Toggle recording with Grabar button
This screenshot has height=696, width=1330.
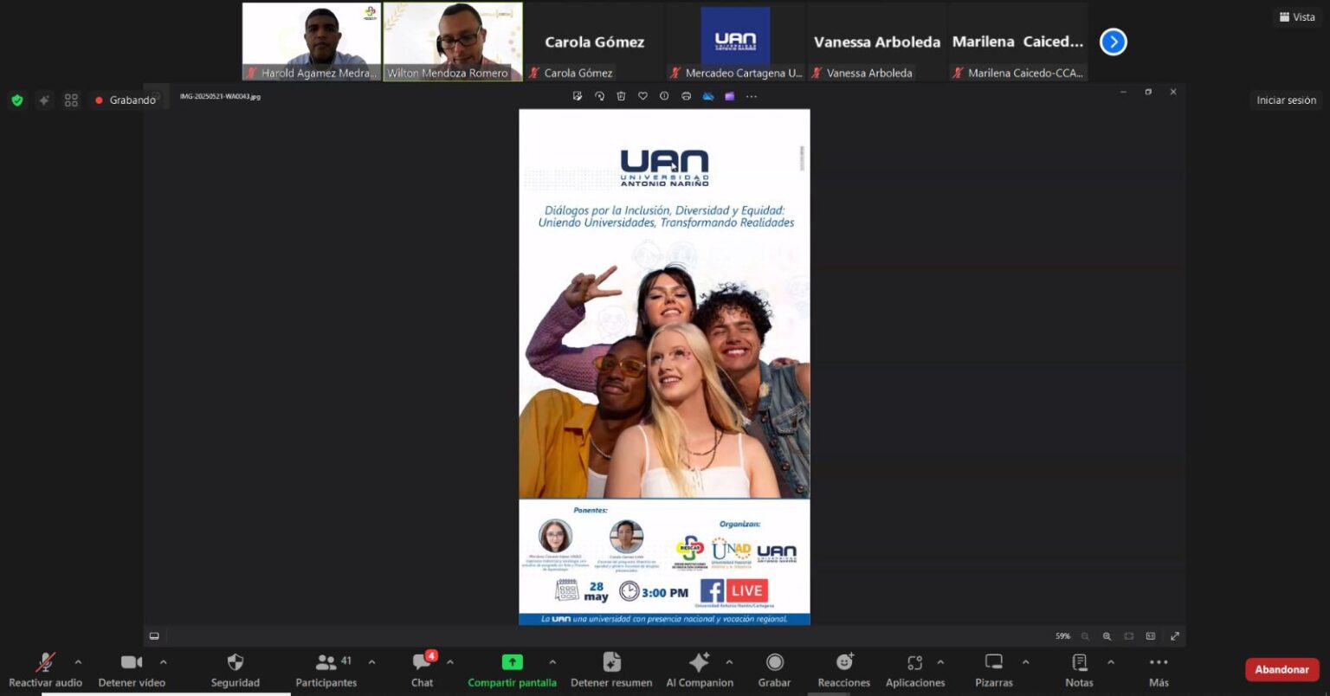774,663
